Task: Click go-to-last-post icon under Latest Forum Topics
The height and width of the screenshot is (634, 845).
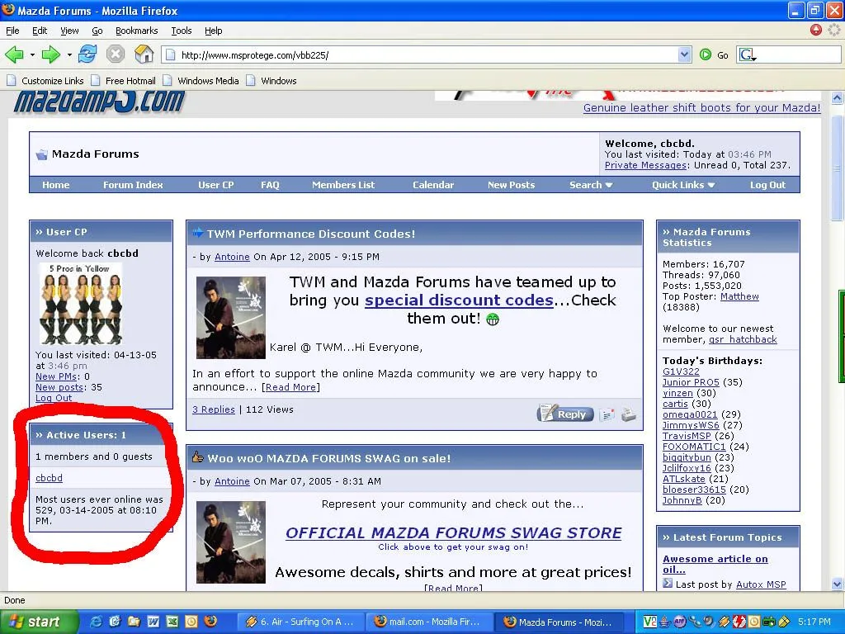Action: [x=668, y=584]
